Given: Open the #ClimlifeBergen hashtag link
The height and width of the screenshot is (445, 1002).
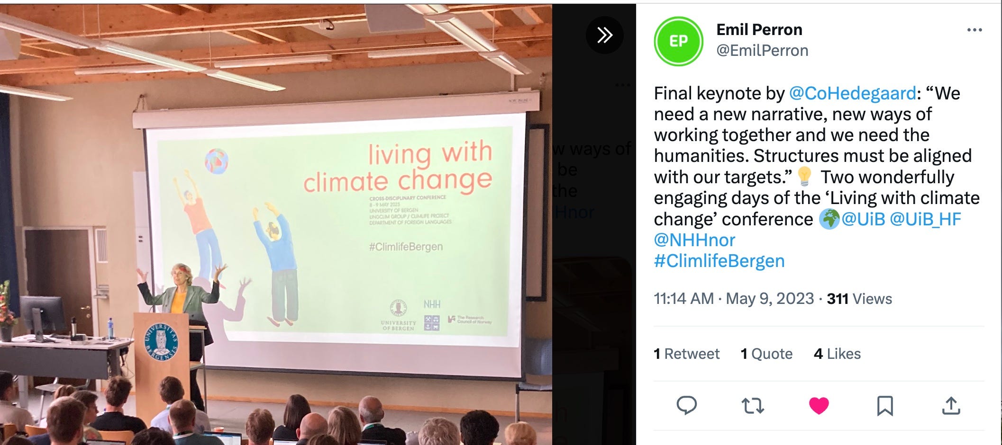Looking at the screenshot, I should tap(719, 260).
